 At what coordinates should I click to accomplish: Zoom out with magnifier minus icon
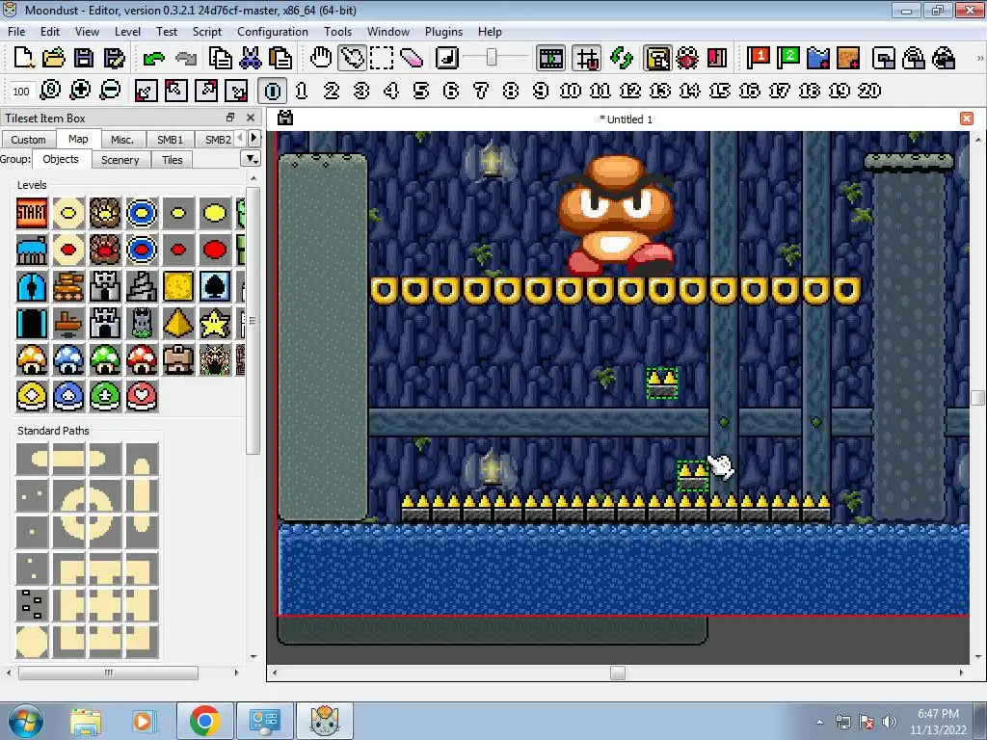point(110,90)
